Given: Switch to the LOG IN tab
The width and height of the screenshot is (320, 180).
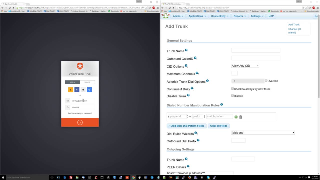Looking at the screenshot, I should (72, 82).
